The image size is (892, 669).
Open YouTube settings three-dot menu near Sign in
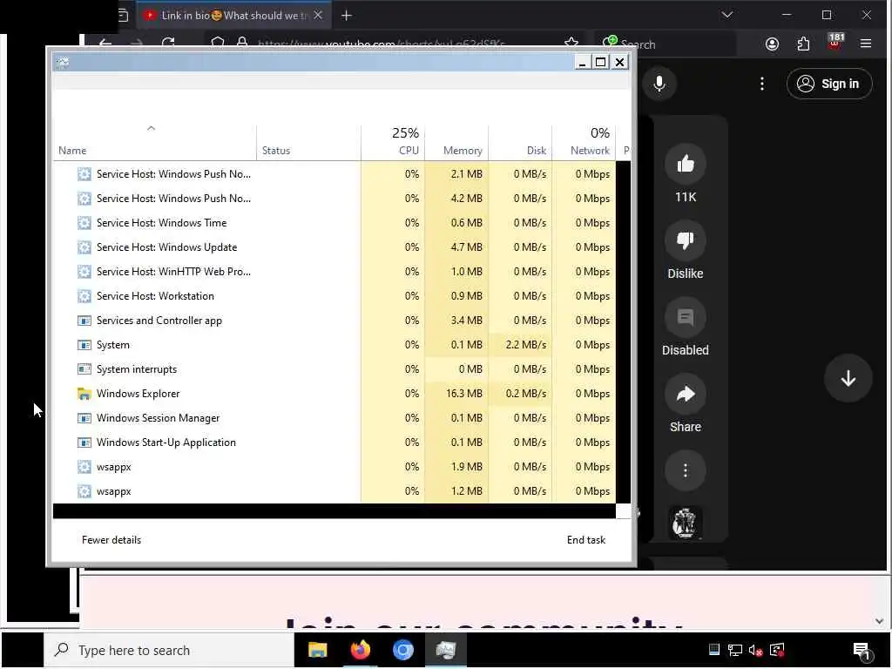pos(761,84)
